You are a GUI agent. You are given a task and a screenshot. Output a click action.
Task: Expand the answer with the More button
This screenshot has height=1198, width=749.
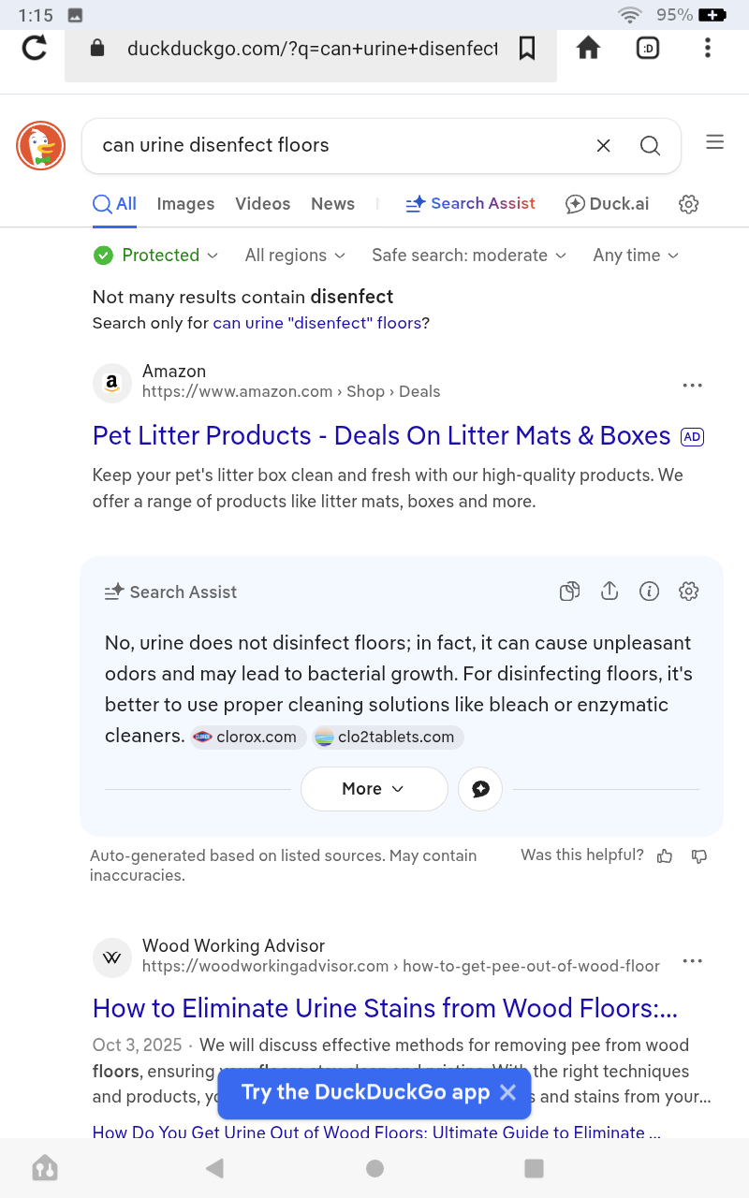click(374, 789)
